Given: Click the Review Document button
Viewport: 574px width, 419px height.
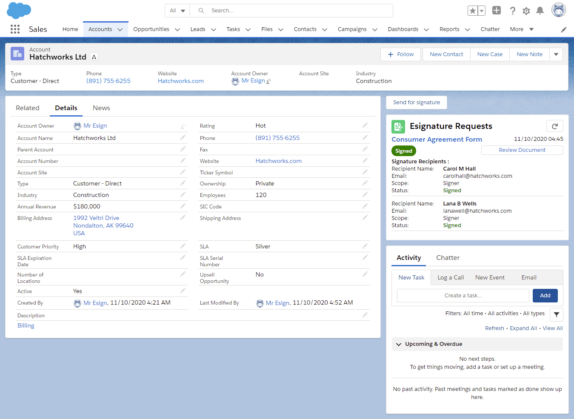Looking at the screenshot, I should coord(522,150).
